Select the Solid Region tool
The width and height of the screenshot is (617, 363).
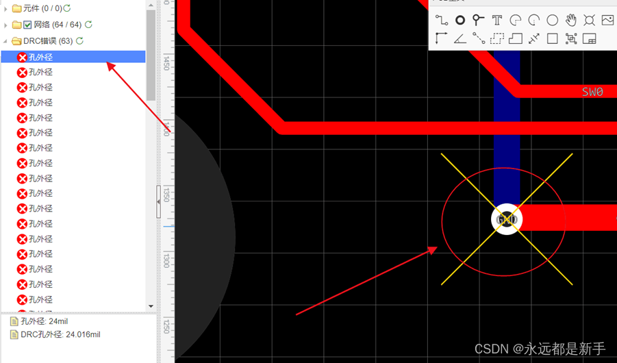pyautogui.click(x=516, y=38)
